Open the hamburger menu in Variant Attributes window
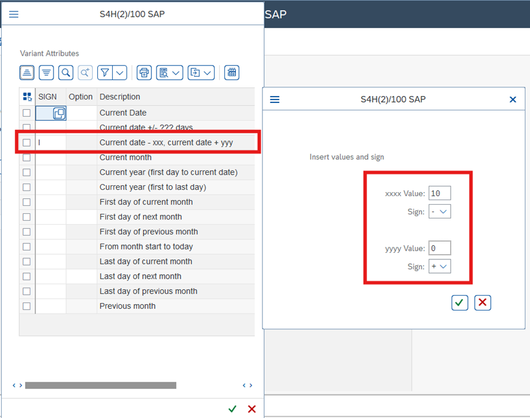Image resolution: width=530 pixels, height=418 pixels. (13, 14)
